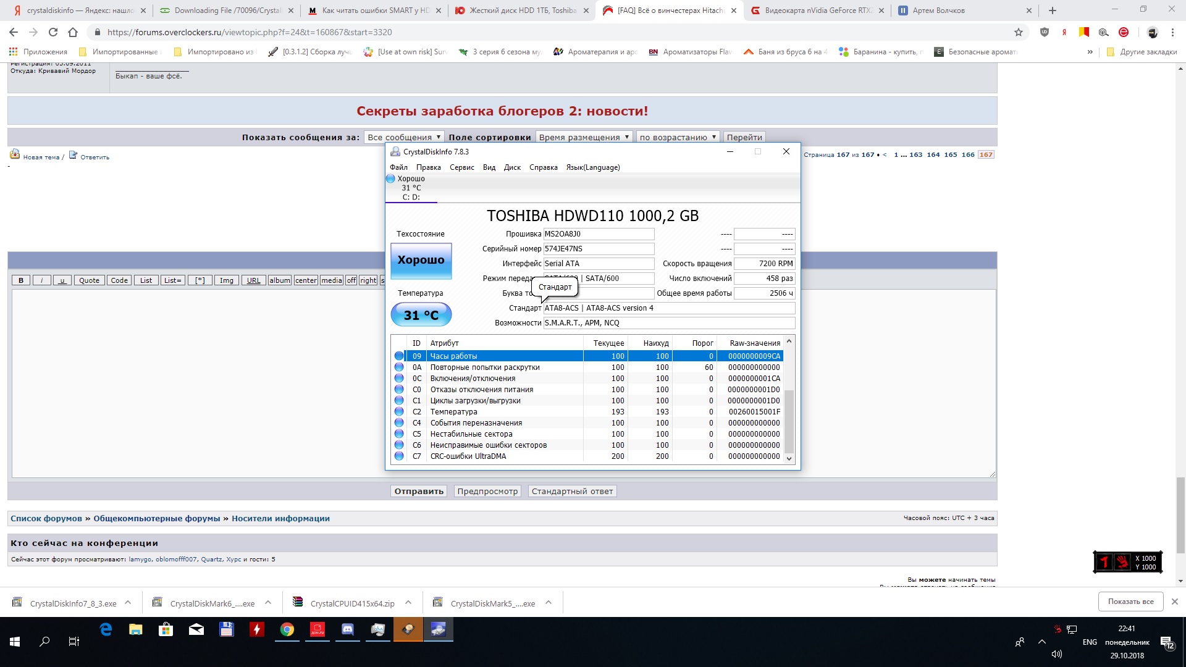Viewport: 1186px width, 667px height.
Task: Open the "Сервис" menu in CrystalDiskInfo
Action: (x=461, y=167)
